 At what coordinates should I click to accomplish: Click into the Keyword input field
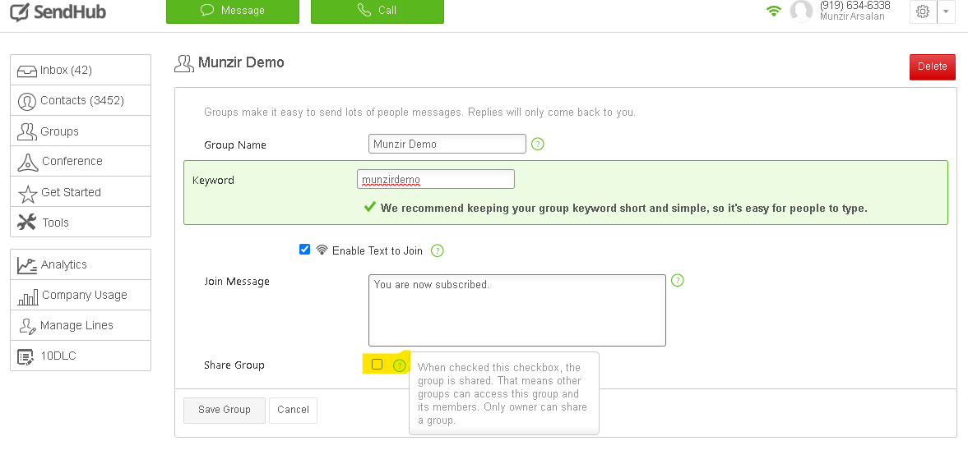(436, 180)
